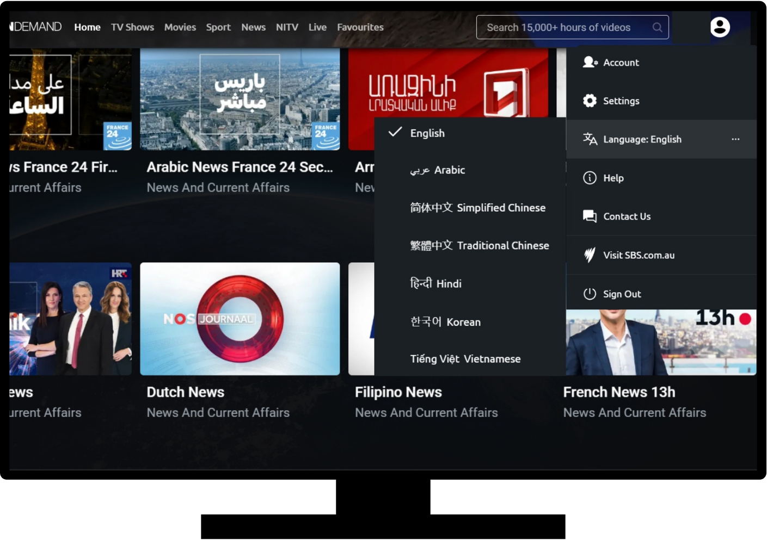The height and width of the screenshot is (540, 767).
Task: Open the Dutch News NOS Journaal thumbnail
Action: (240, 319)
